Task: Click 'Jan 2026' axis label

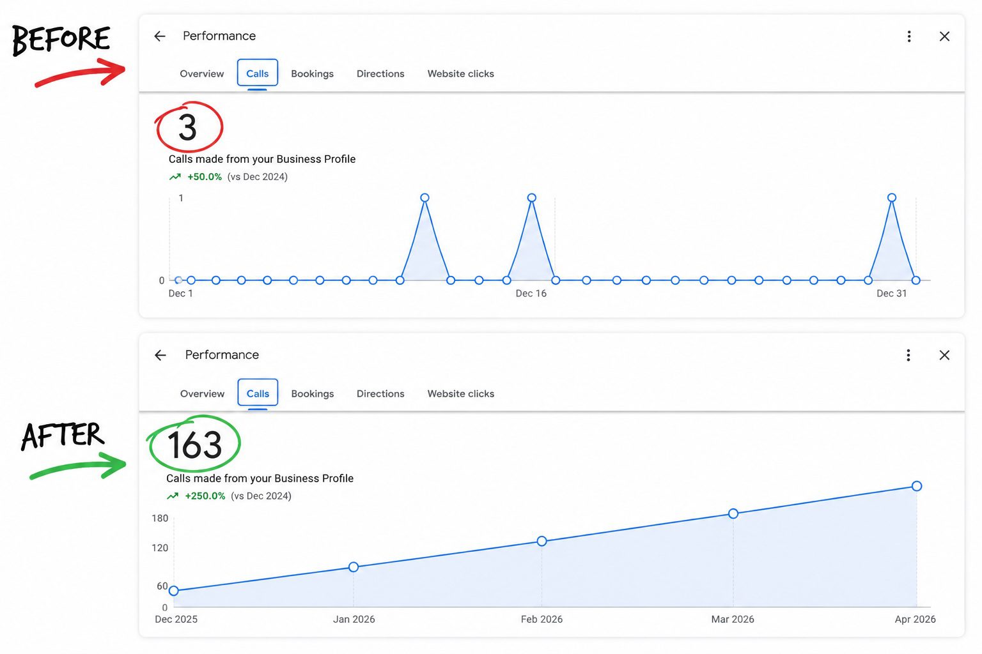Action: point(354,620)
